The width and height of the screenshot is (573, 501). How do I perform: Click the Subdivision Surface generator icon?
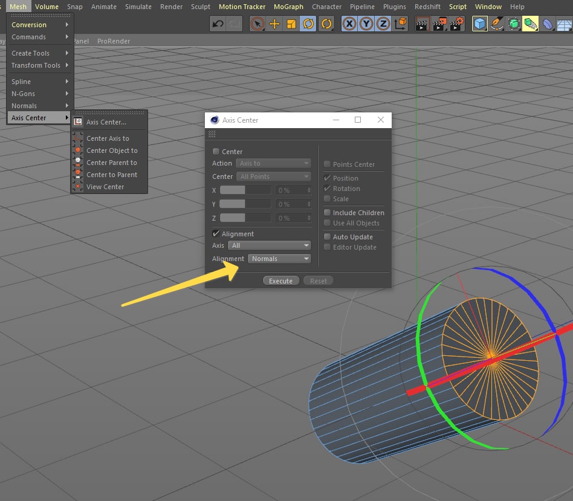[x=514, y=24]
